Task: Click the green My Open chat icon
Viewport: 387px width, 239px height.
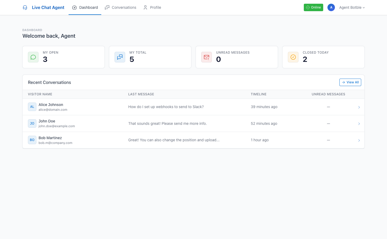Action: pyautogui.click(x=33, y=57)
